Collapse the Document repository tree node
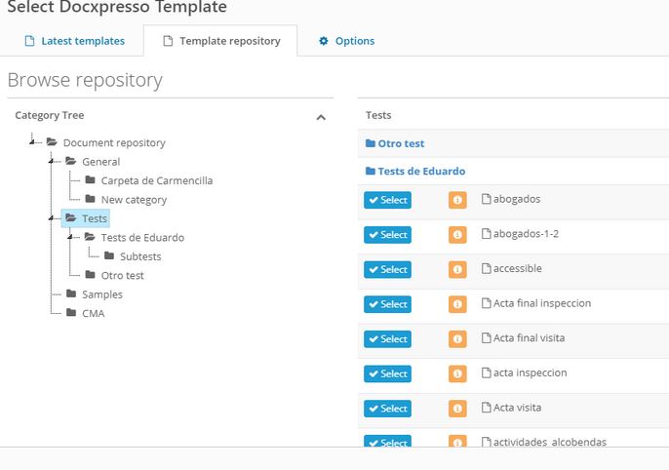This screenshot has height=470, width=669. (32, 141)
